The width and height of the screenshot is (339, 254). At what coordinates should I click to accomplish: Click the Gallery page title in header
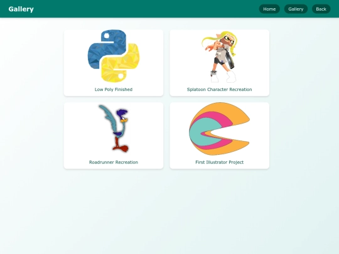click(x=21, y=9)
